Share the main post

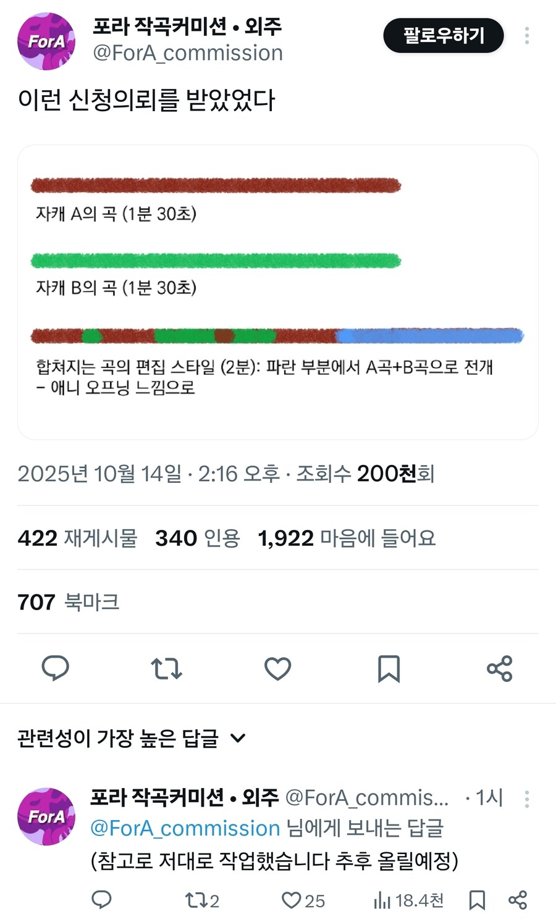tap(499, 668)
